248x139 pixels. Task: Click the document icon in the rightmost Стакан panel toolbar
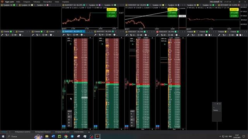coord(240,35)
